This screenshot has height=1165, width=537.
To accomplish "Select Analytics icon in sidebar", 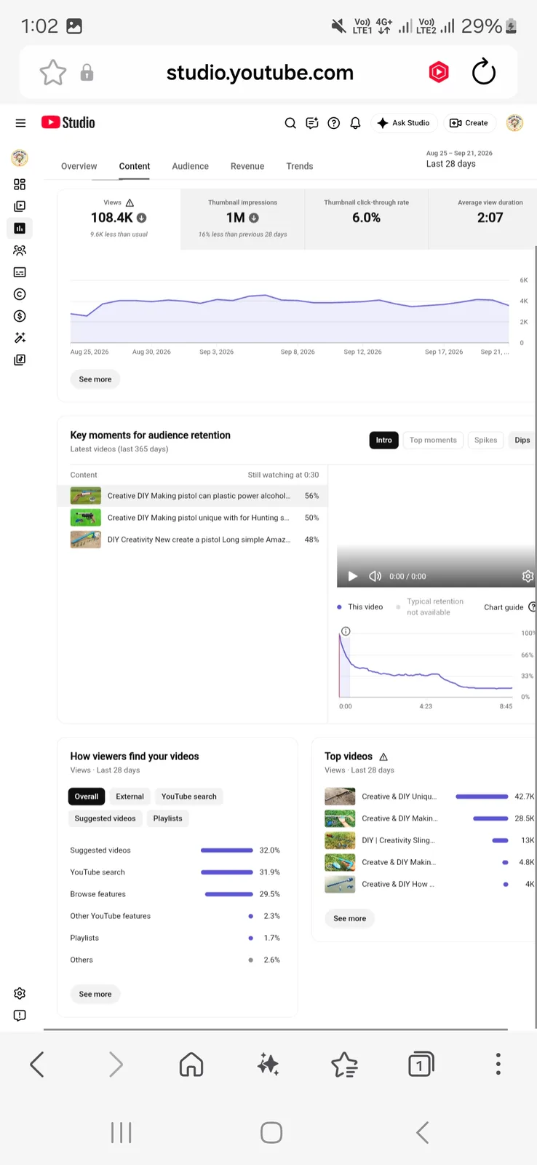I will (20, 228).
